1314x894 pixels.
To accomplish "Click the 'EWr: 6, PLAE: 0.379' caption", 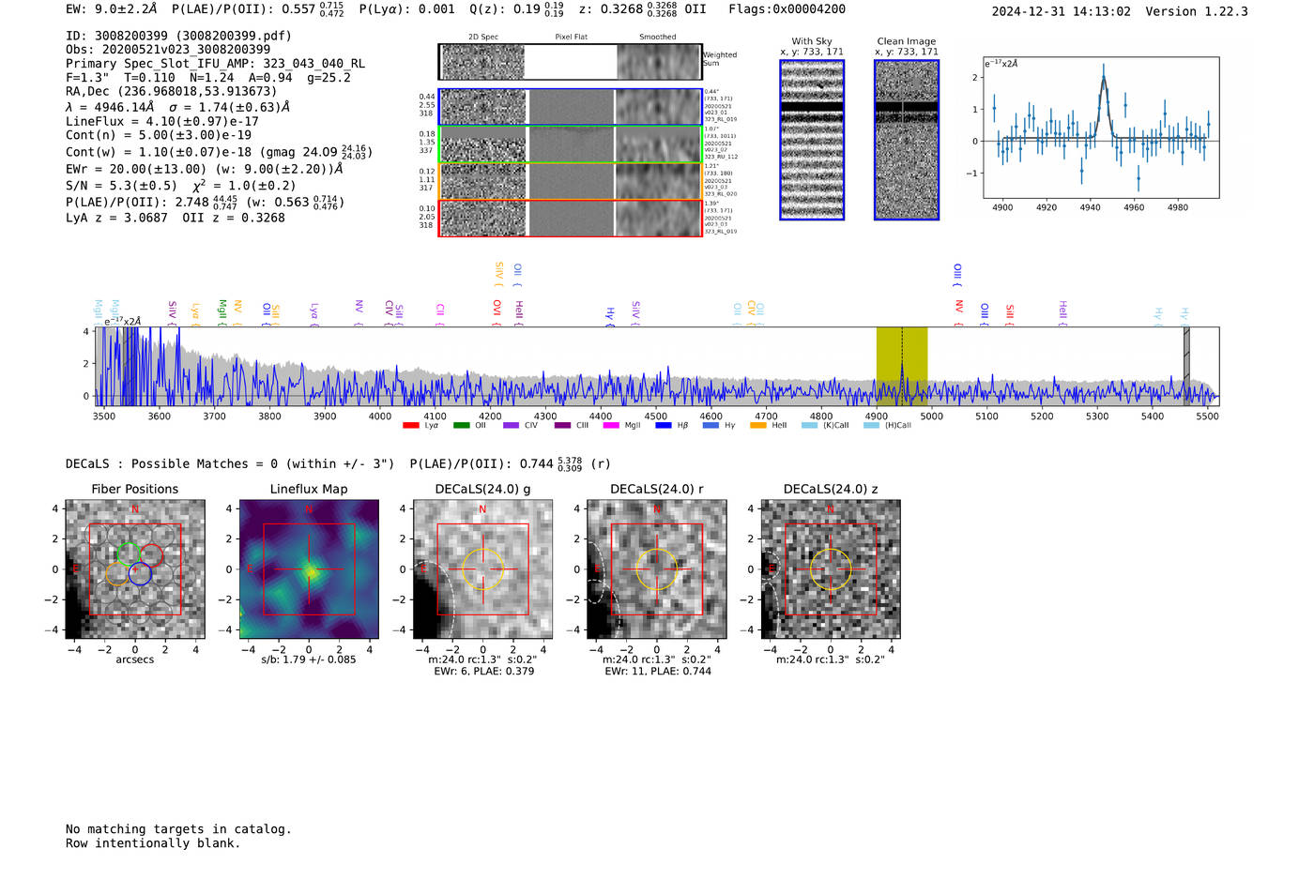I will [484, 672].
